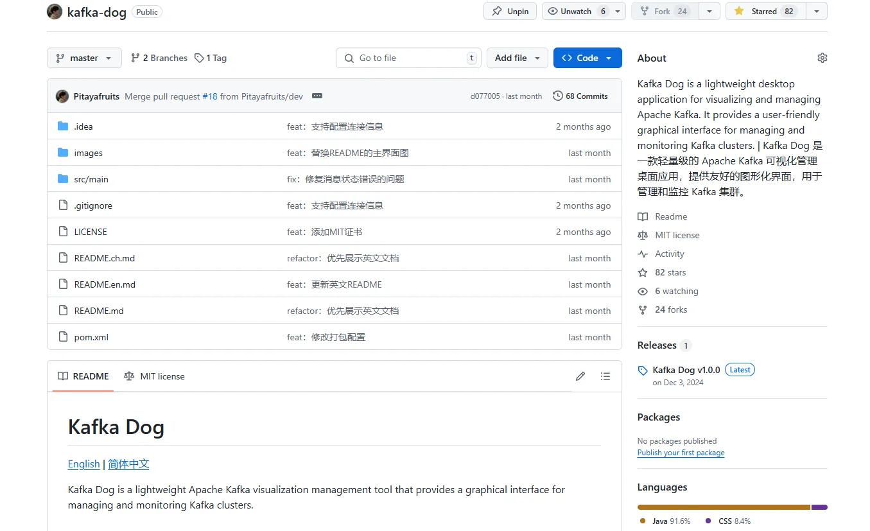Click the repository owner avatar beside kafka-dog

pyautogui.click(x=55, y=12)
